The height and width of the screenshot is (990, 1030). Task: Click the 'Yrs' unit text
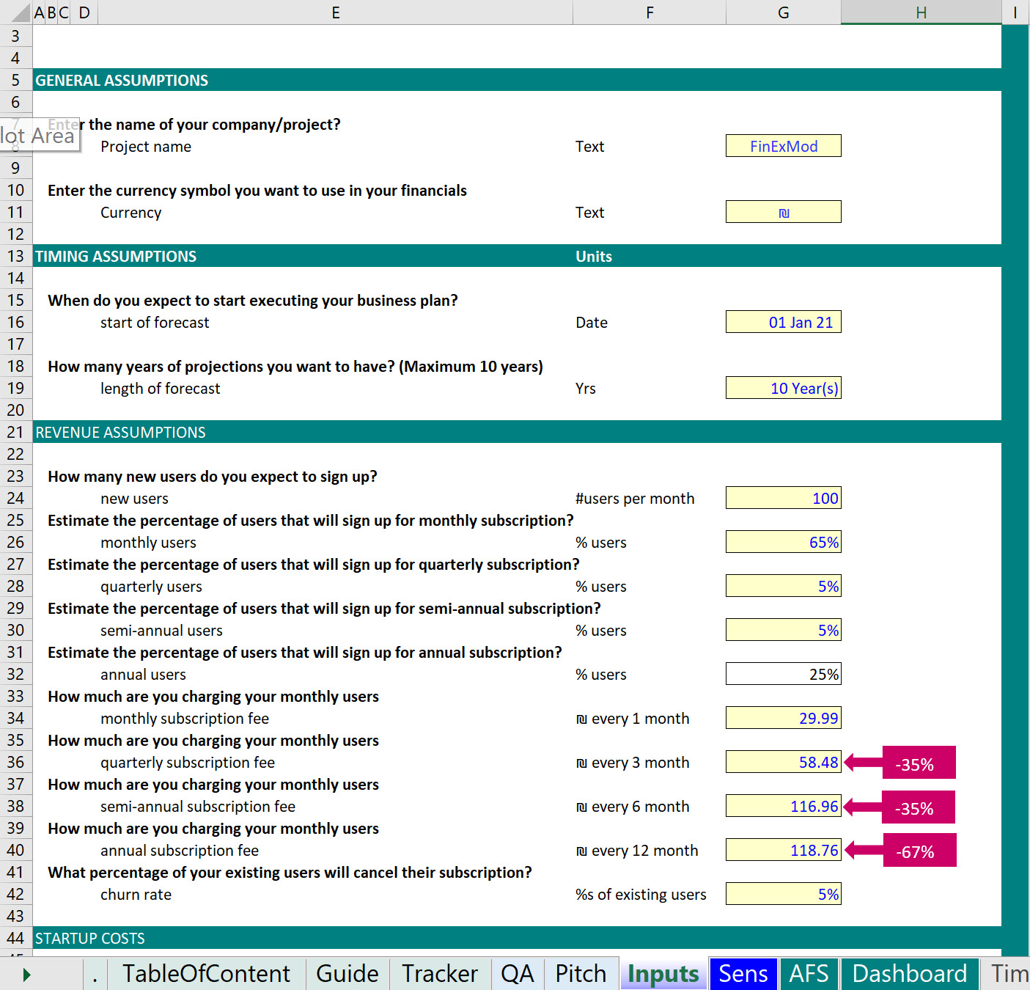click(586, 389)
